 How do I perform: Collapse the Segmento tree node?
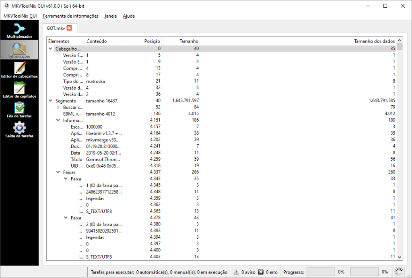(x=50, y=101)
